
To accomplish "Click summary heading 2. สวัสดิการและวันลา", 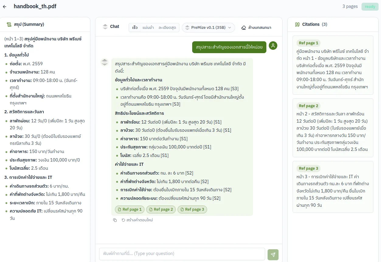I will click(x=24, y=112).
